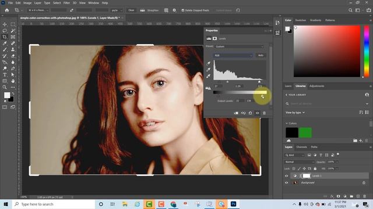Click the vertical hue spectrum bar
Screen dimensions: 373x209
click(367, 51)
